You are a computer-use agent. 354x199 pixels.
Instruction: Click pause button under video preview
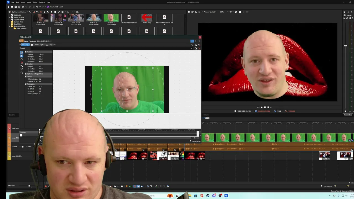pyautogui.click(x=265, y=107)
